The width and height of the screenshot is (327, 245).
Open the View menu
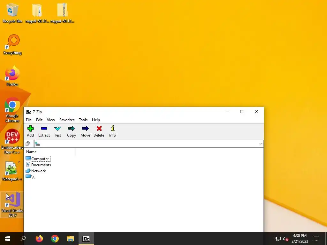tap(51, 120)
